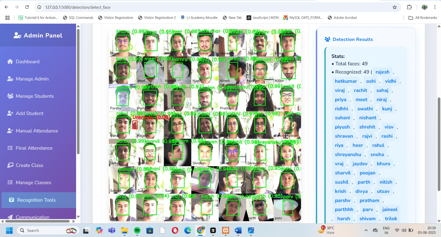
Task: Click the Create Class chalkboard icon
Action: pos(10,165)
